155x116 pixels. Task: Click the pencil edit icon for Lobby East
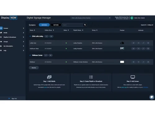pyautogui.click(x=143, y=43)
